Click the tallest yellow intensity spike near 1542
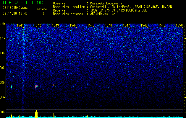This screenshot has height=118, width=186. click(x=36, y=114)
